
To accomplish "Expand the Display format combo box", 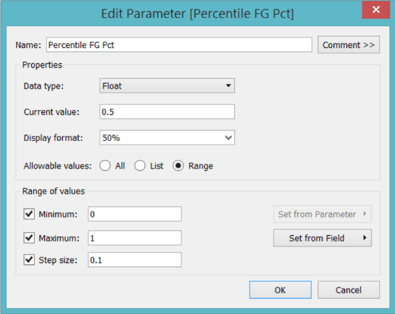I will 167,138.
